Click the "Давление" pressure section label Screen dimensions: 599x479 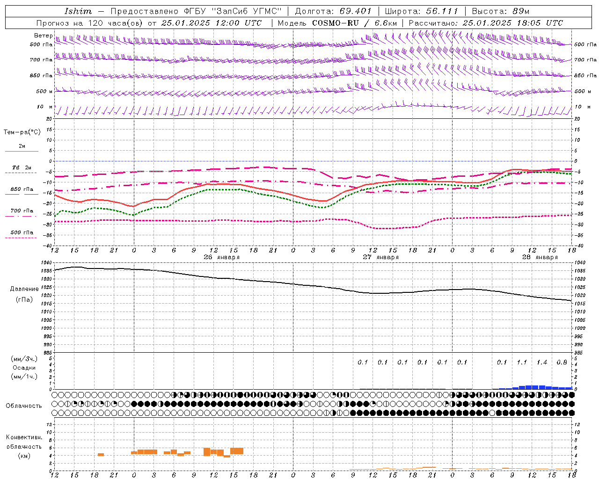(24, 289)
